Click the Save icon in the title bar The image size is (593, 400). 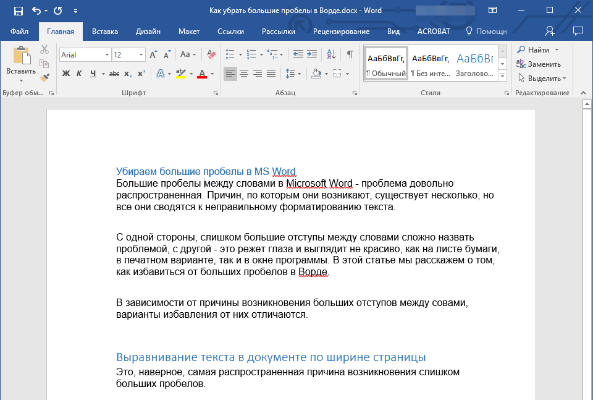(18, 11)
